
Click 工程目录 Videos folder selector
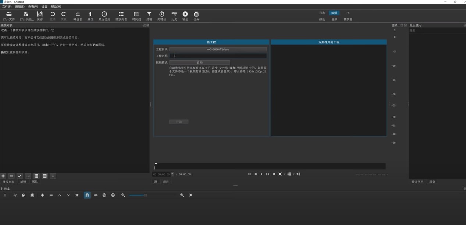[x=218, y=49]
